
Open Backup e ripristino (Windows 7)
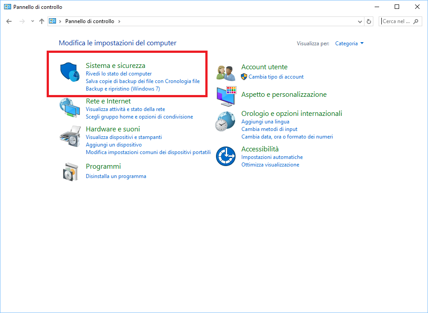[x=123, y=89]
